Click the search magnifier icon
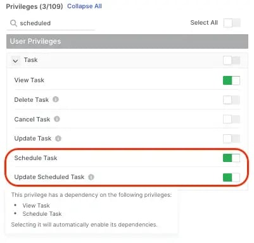 click(x=13, y=23)
